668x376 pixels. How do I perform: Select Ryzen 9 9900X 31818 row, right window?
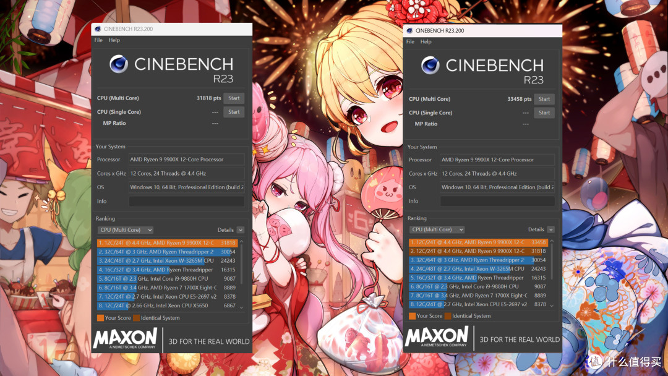coord(478,251)
